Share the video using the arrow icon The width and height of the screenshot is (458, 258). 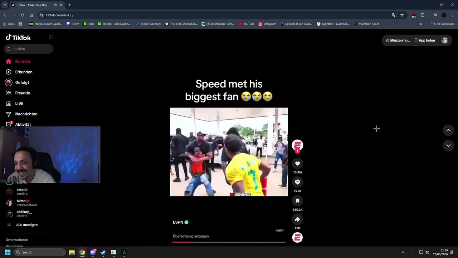(297, 219)
